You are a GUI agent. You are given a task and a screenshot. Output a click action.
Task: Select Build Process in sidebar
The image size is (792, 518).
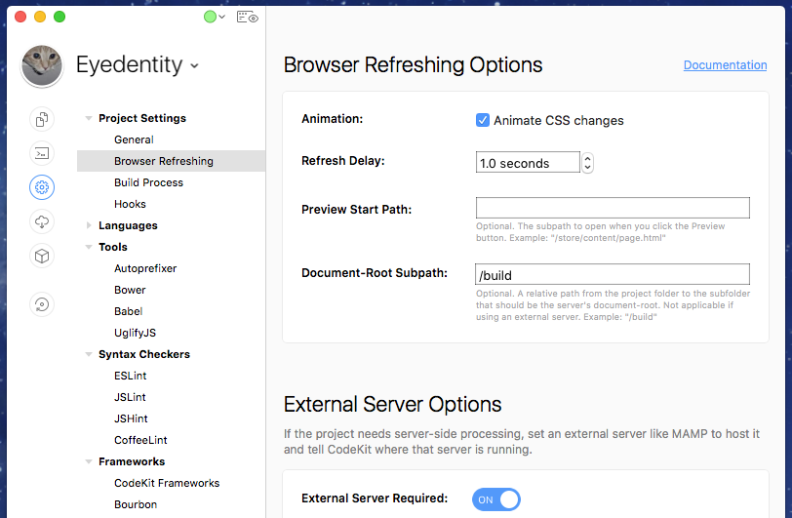(148, 182)
